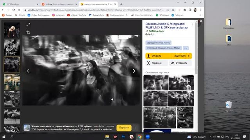Click the Отправить share button
This screenshot has width=250, height=140.
[180, 63]
